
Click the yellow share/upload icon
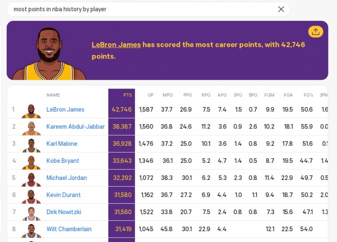[x=315, y=31]
